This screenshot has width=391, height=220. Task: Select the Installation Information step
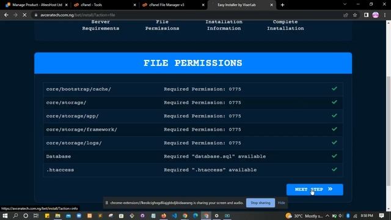(x=224, y=25)
